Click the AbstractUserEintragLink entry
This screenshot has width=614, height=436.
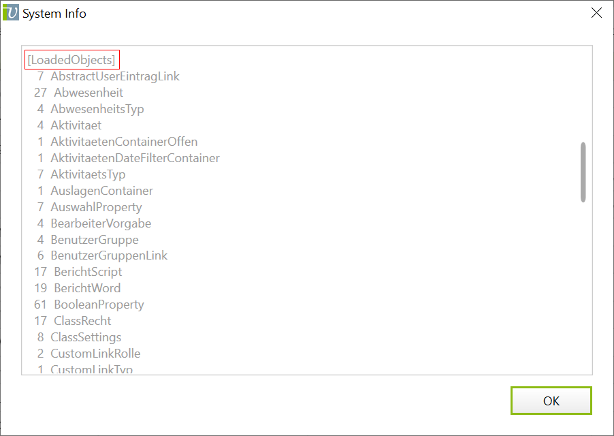click(x=115, y=76)
